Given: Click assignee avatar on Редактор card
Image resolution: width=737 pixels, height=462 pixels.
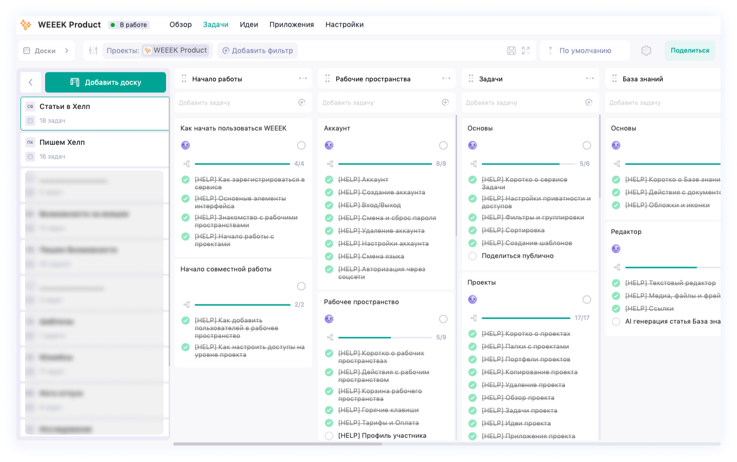Looking at the screenshot, I should click(x=616, y=249).
